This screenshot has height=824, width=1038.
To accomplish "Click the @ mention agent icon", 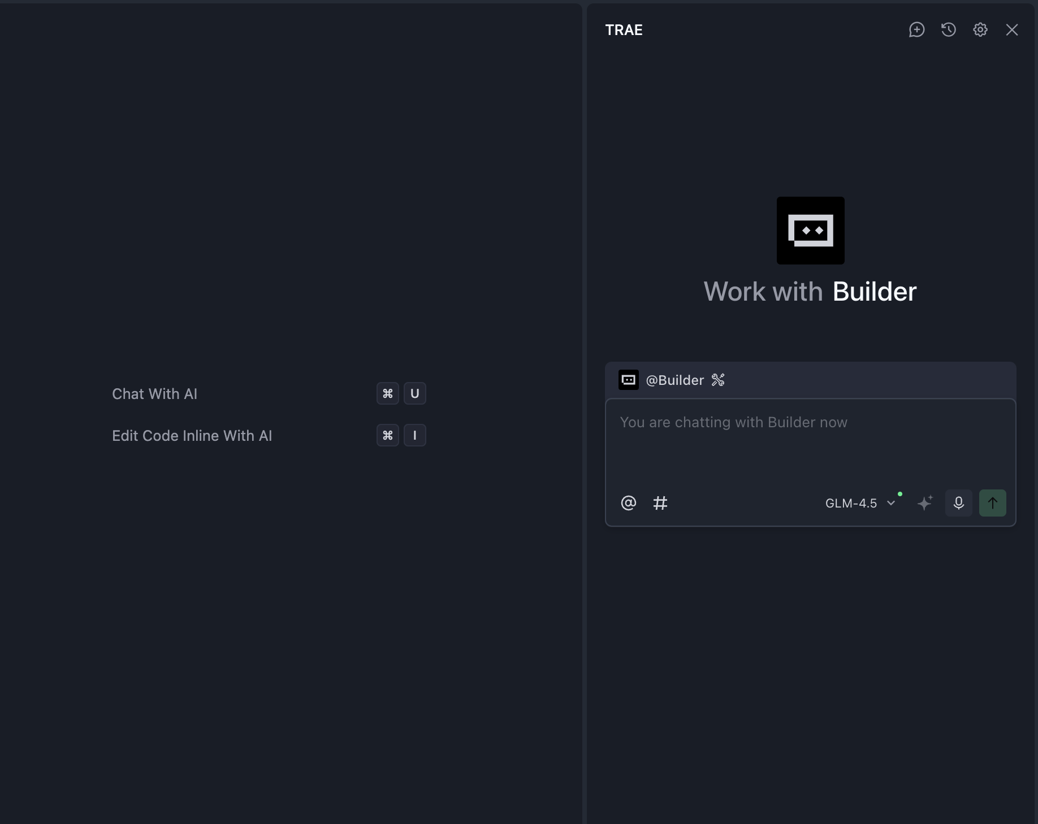I will coord(628,503).
